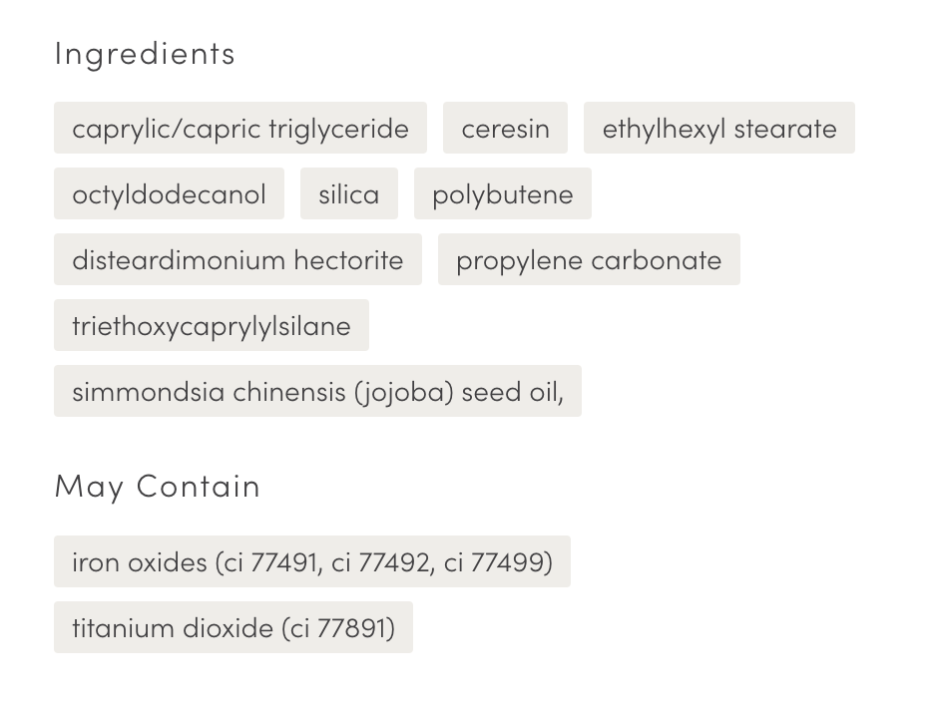Viewport: 940px width, 708px height.
Task: Click the caprylic/capric triglyceride ingredient tag
Action: (240, 128)
